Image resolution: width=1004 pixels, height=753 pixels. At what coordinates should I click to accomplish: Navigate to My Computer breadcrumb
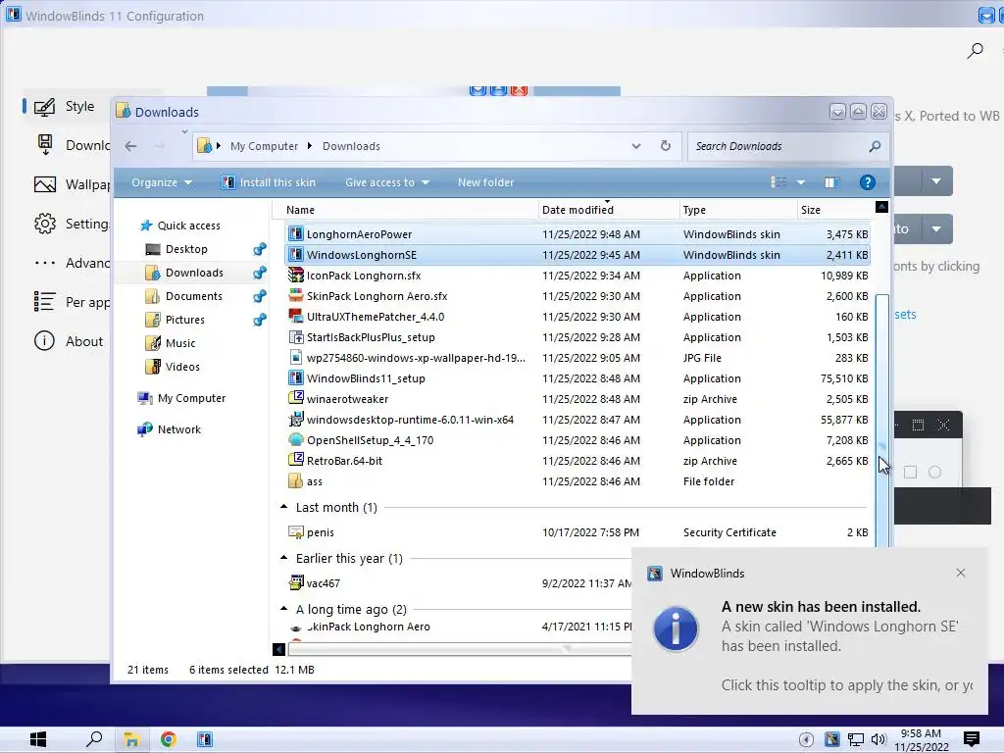264,146
